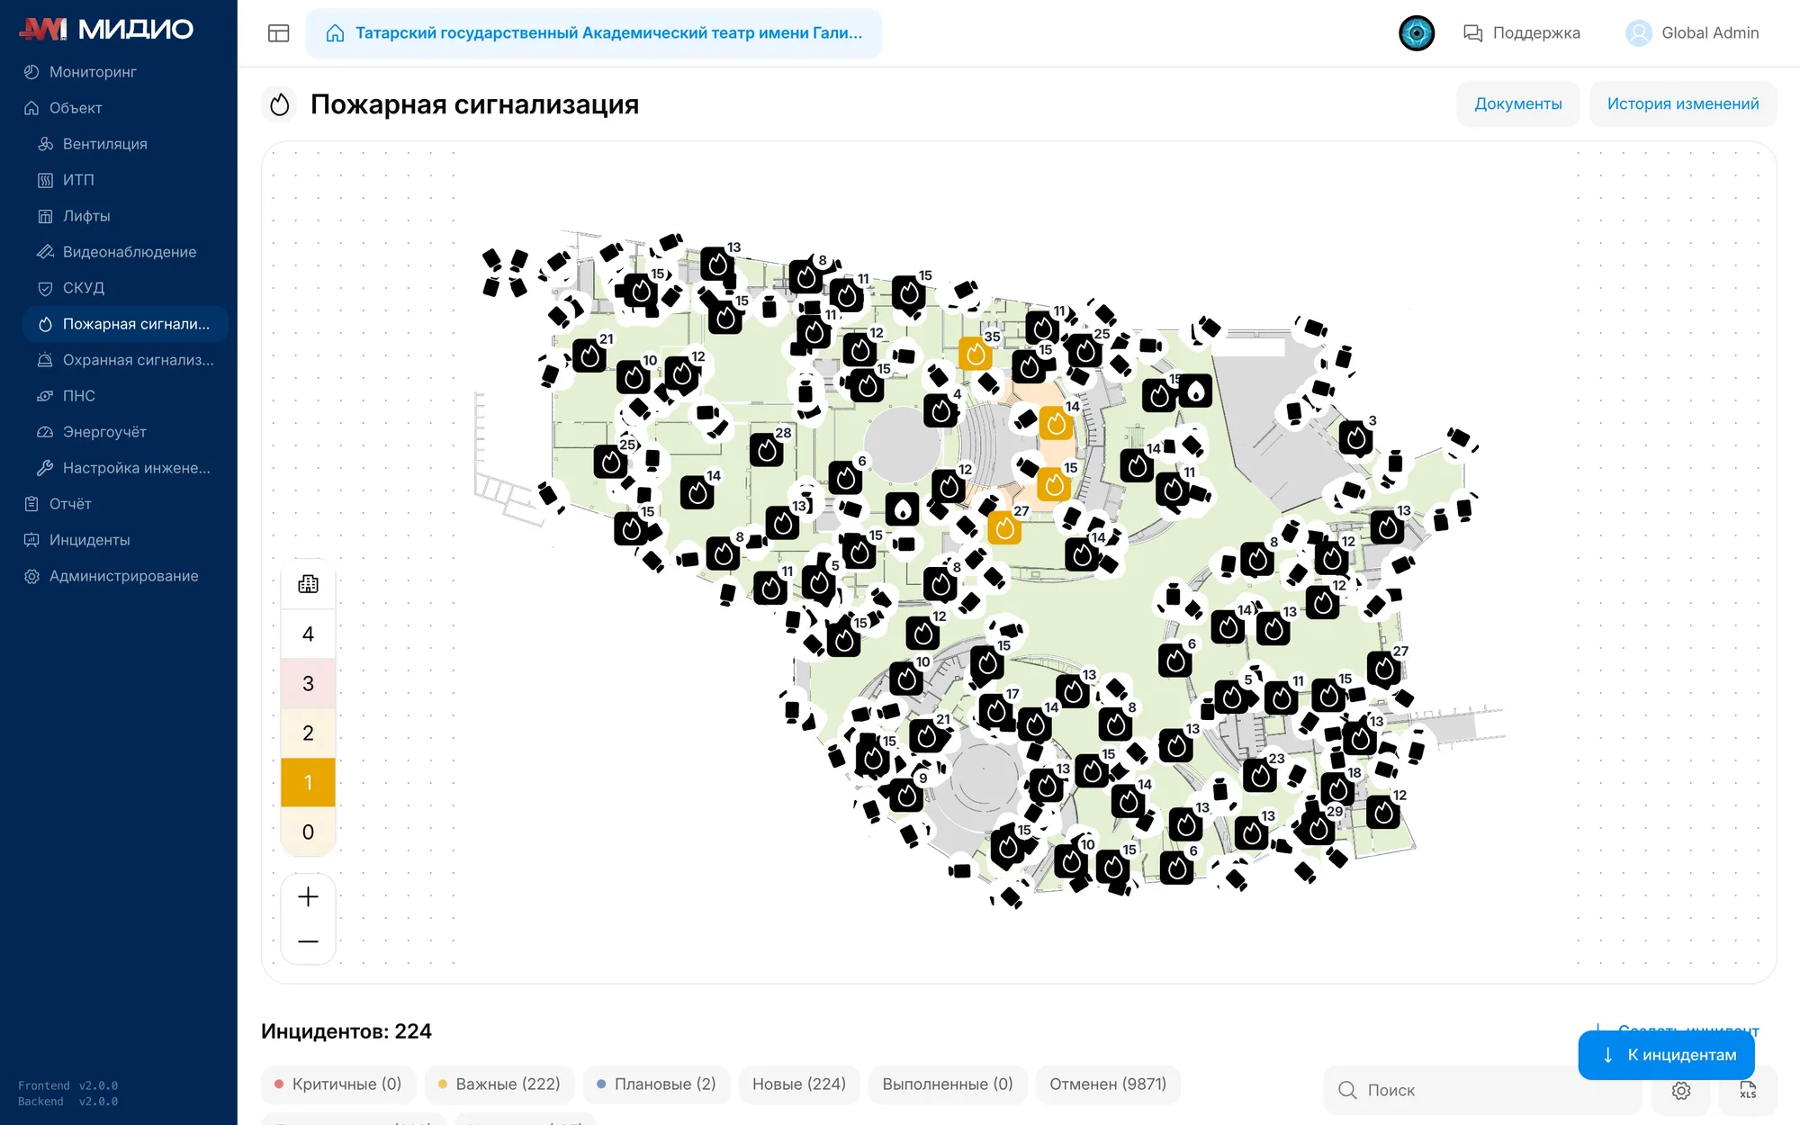This screenshot has height=1125, width=1800.
Task: Select the active floor 1
Action: tap(308, 782)
